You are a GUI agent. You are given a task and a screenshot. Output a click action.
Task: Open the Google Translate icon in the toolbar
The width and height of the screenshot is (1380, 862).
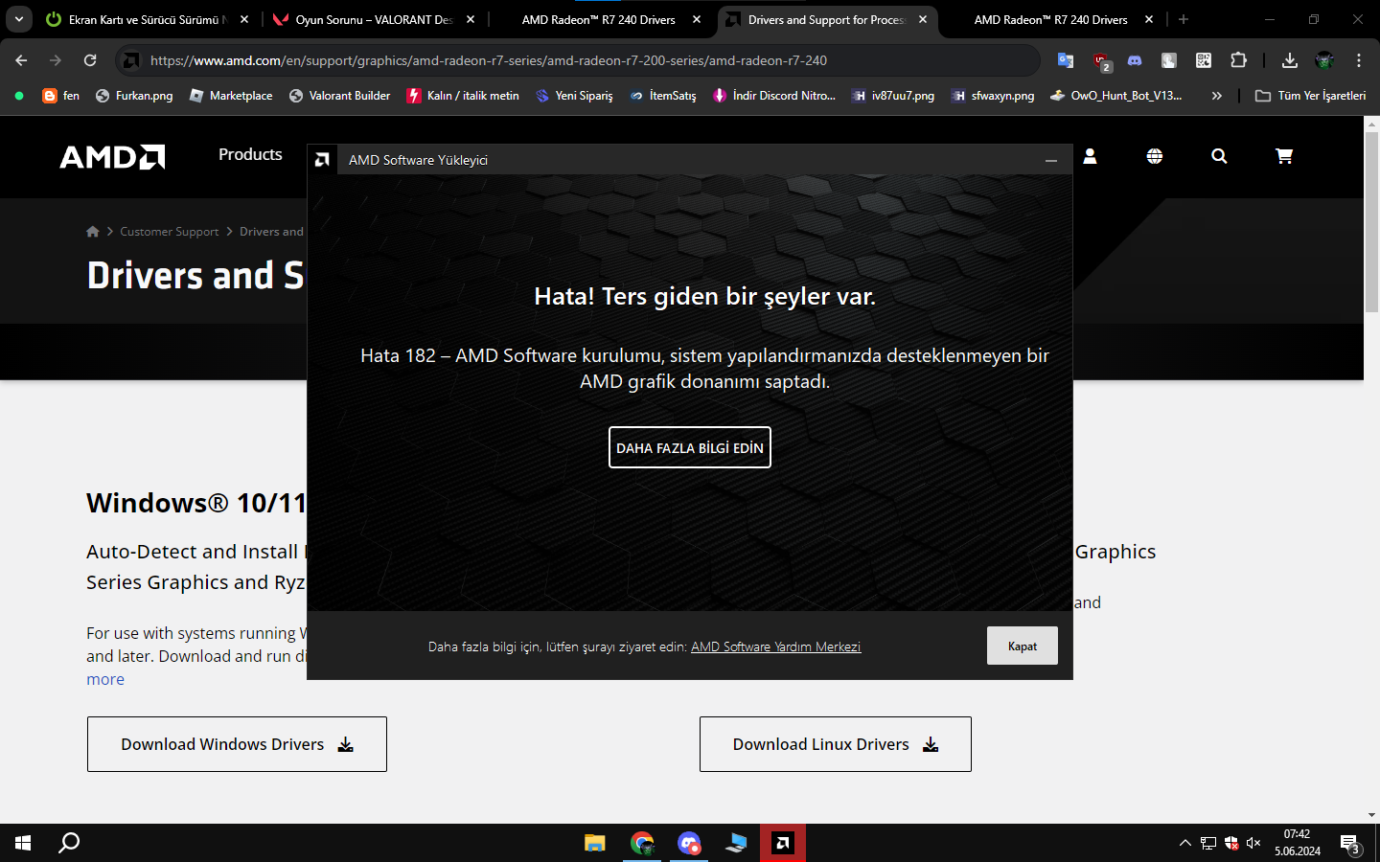click(x=1066, y=60)
